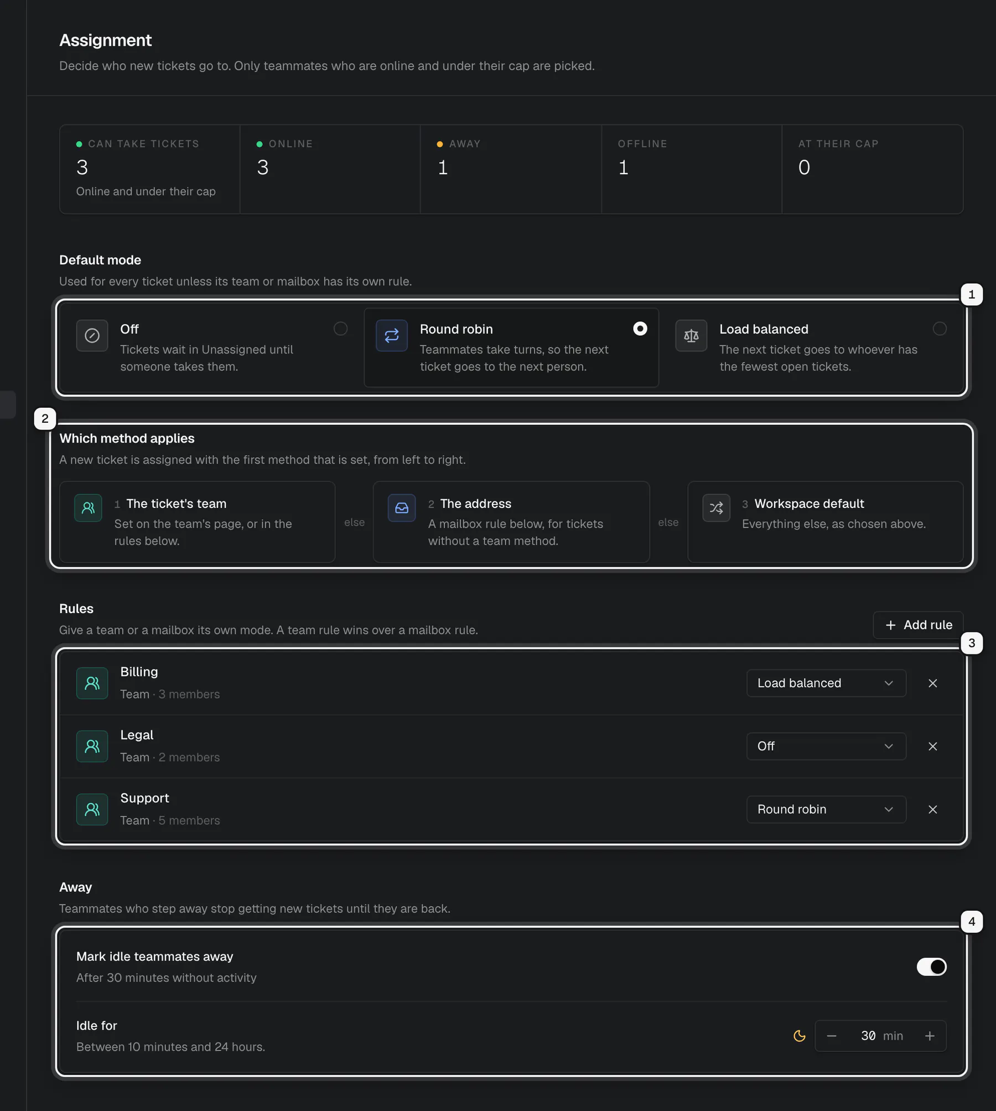
Task: Open Support mode dropdown showing Round robin
Action: click(x=826, y=809)
